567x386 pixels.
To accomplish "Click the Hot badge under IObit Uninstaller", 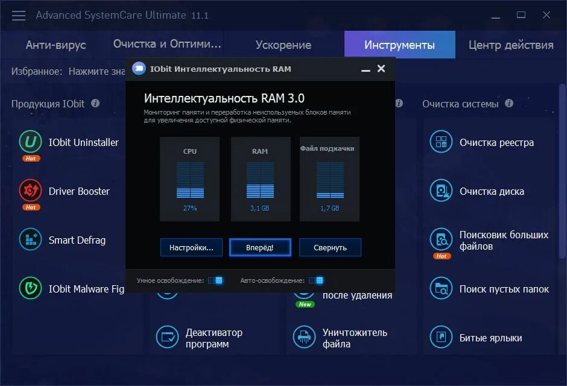I will coord(31,158).
